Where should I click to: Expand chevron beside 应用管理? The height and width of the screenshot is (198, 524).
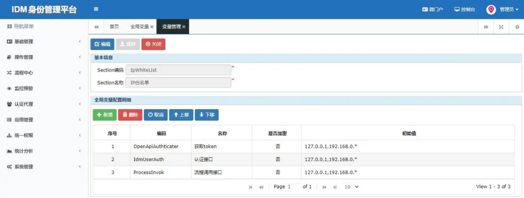pos(80,120)
